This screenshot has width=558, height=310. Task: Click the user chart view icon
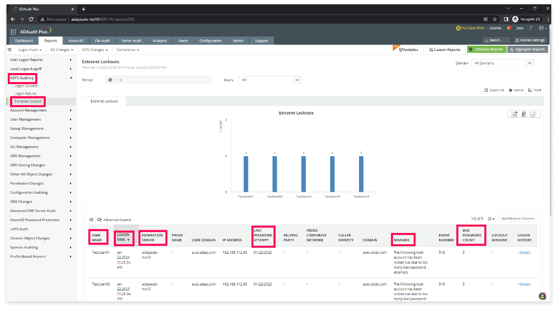pyautogui.click(x=524, y=114)
